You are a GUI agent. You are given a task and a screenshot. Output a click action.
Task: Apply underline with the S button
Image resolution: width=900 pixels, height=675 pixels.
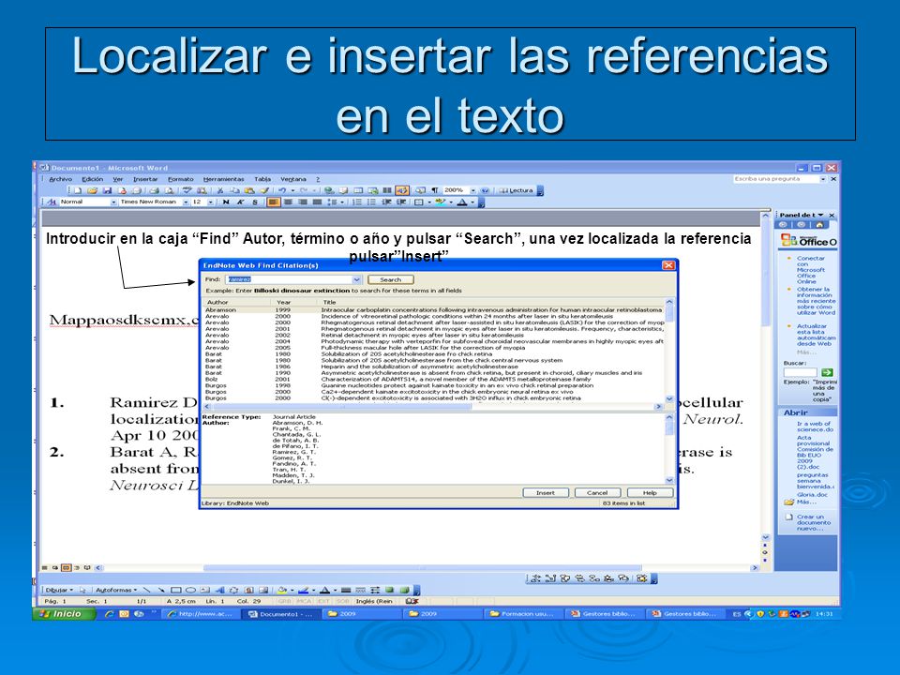255,202
